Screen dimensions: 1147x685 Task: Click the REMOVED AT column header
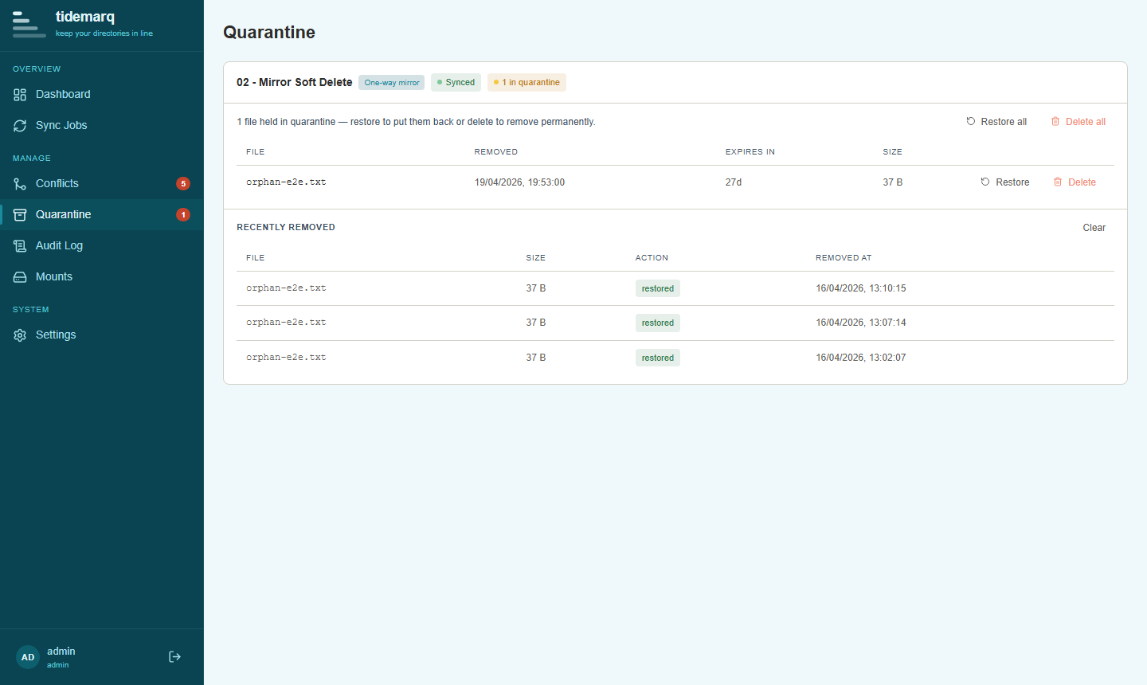tap(844, 258)
